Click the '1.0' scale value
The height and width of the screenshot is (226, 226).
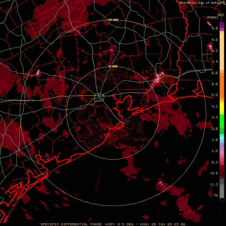pyautogui.click(x=215, y=151)
